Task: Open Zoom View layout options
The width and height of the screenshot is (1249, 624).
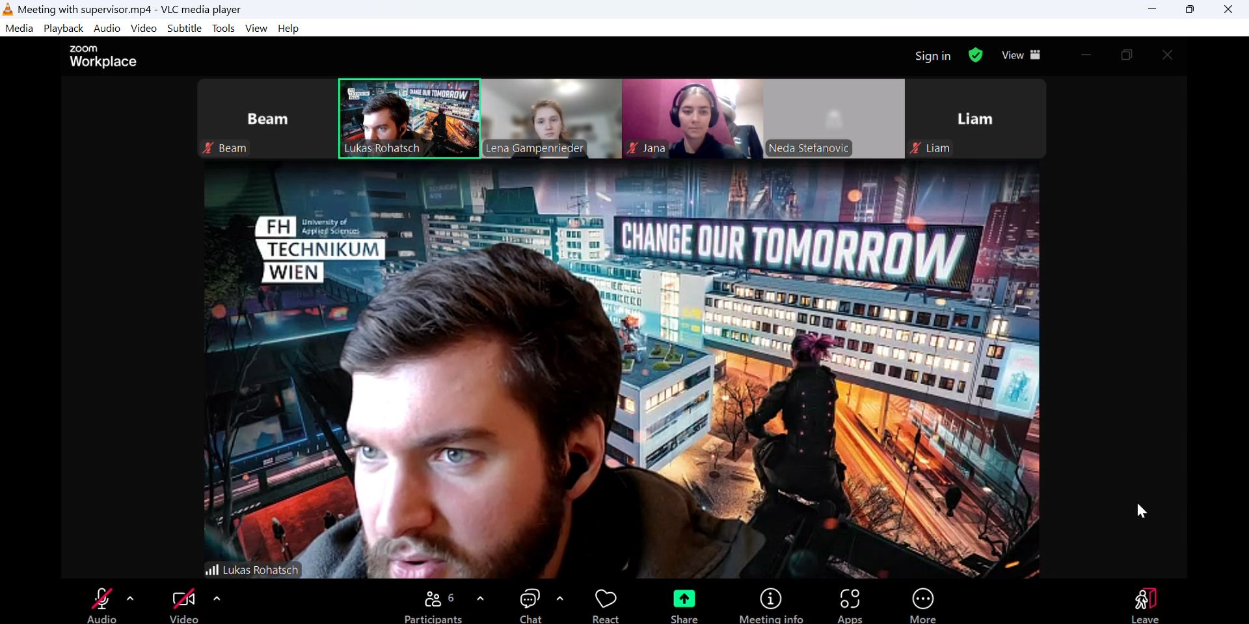Action: (x=1021, y=55)
